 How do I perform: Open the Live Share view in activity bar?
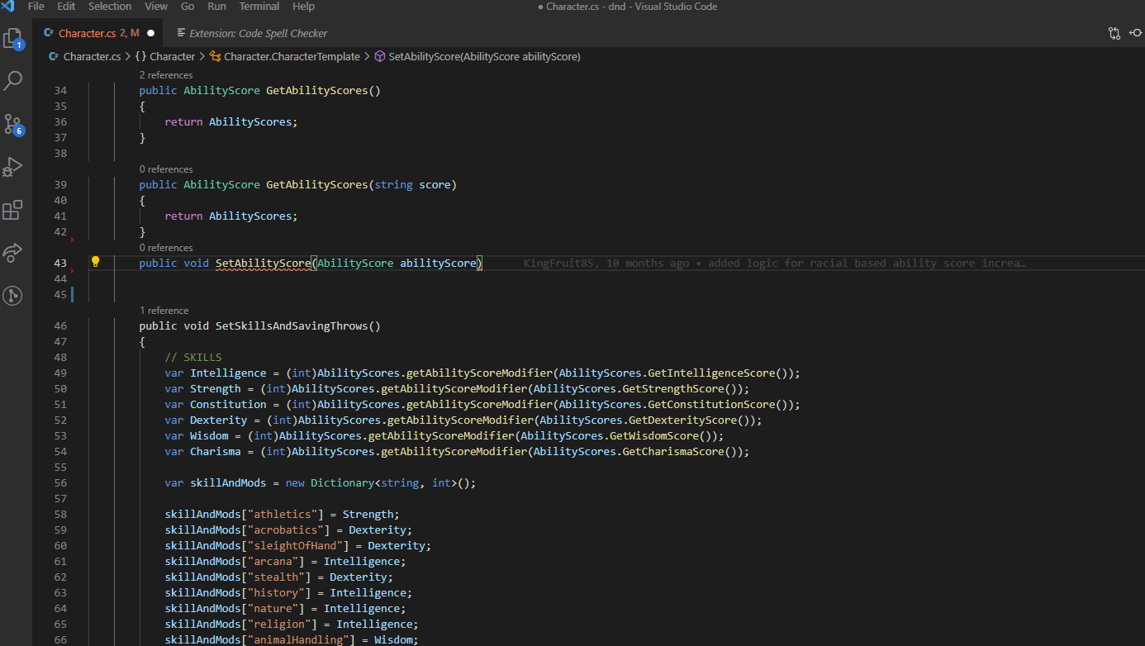[x=12, y=253]
